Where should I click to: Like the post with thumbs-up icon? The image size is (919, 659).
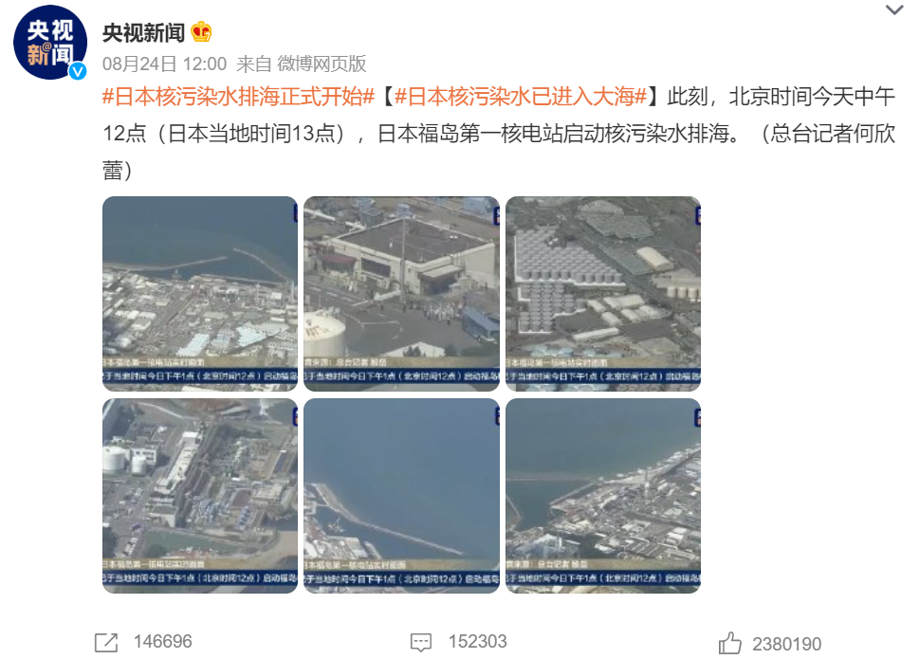729,643
